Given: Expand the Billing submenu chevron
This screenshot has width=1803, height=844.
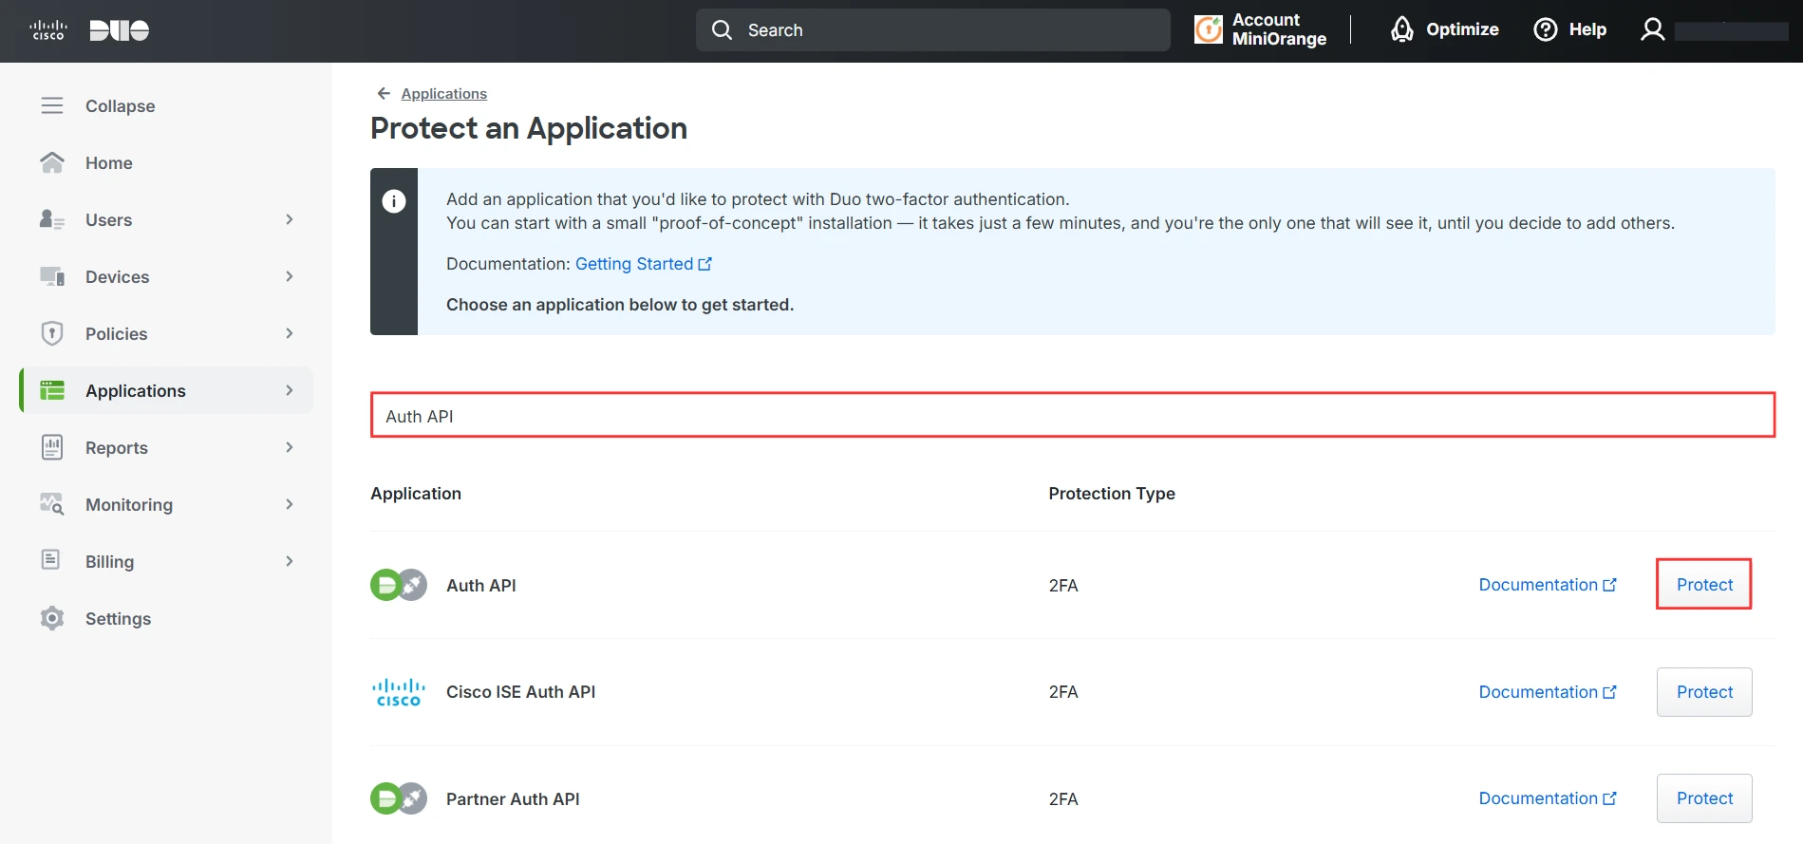Looking at the screenshot, I should pos(290,561).
